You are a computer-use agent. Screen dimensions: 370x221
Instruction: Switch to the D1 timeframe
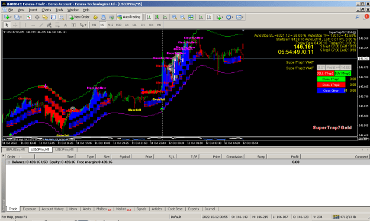(143, 25)
